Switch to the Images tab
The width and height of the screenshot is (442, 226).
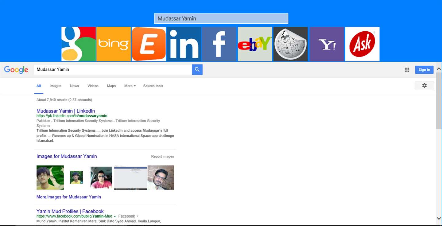point(56,86)
